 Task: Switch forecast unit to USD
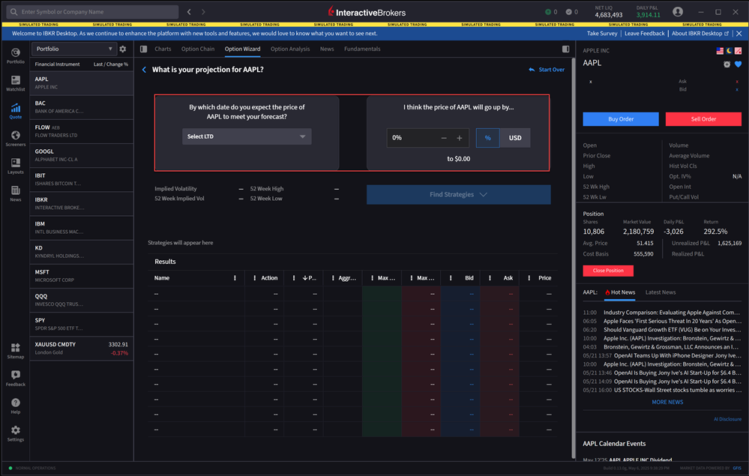[515, 138]
